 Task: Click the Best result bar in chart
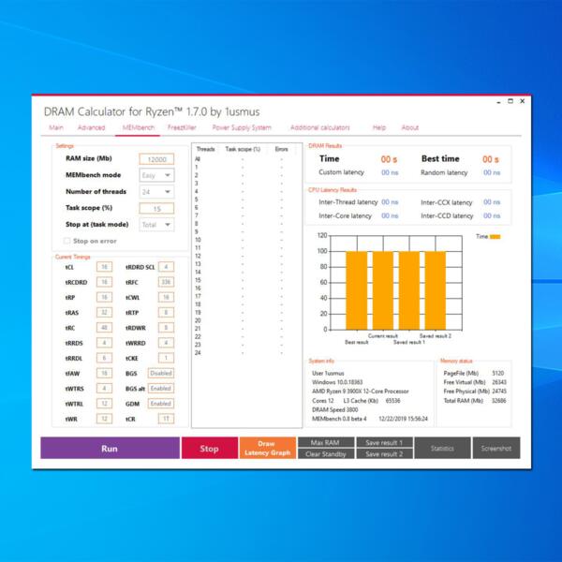[357, 290]
